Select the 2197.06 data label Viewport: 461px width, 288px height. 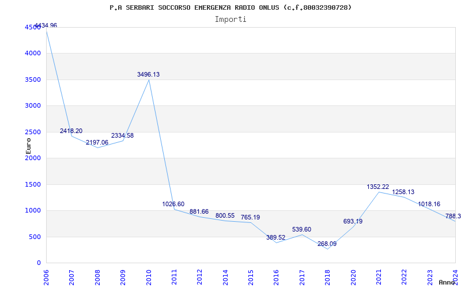(x=97, y=142)
